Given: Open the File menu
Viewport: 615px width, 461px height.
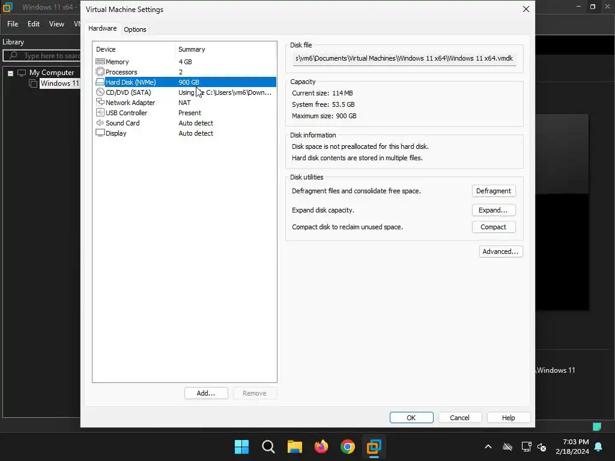Looking at the screenshot, I should (x=13, y=24).
